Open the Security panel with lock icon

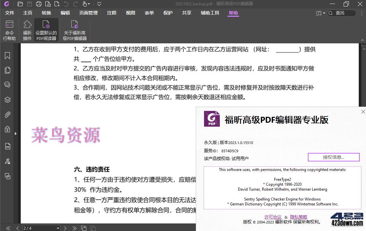pos(7,129)
